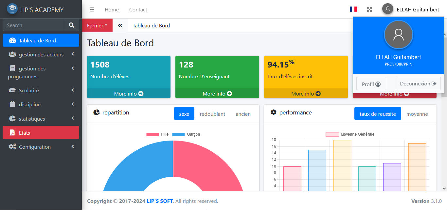Open Tableau de Bord in the sidebar
The width and height of the screenshot is (447, 210).
coord(41,40)
